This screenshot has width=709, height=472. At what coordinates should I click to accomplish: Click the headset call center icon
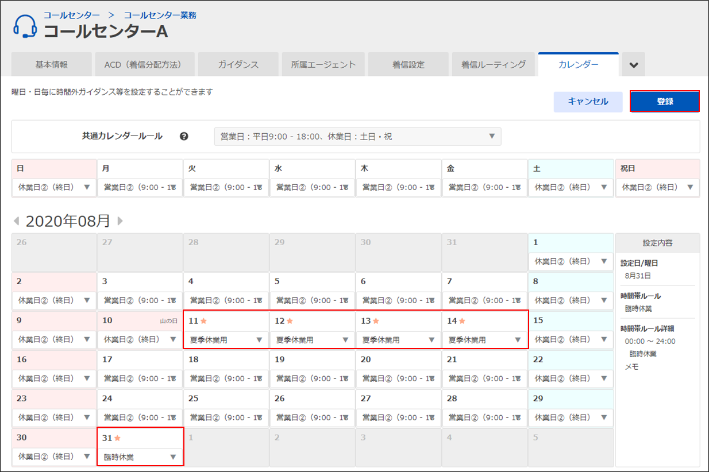tap(25, 26)
